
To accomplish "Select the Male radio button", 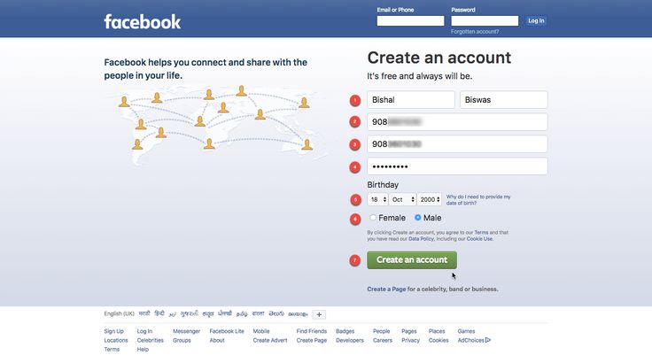I will coord(418,218).
